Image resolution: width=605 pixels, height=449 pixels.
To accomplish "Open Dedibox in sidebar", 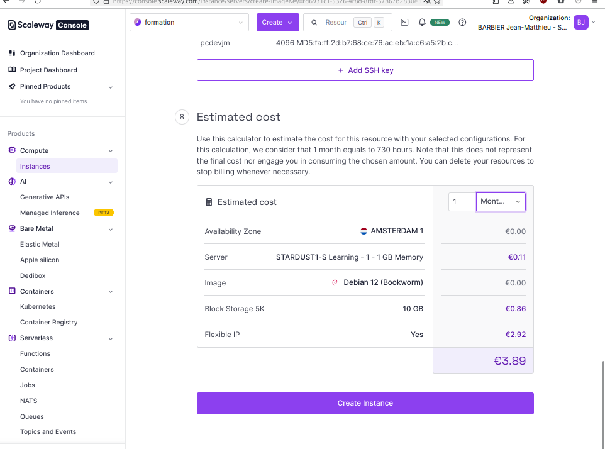I will 33,276.
